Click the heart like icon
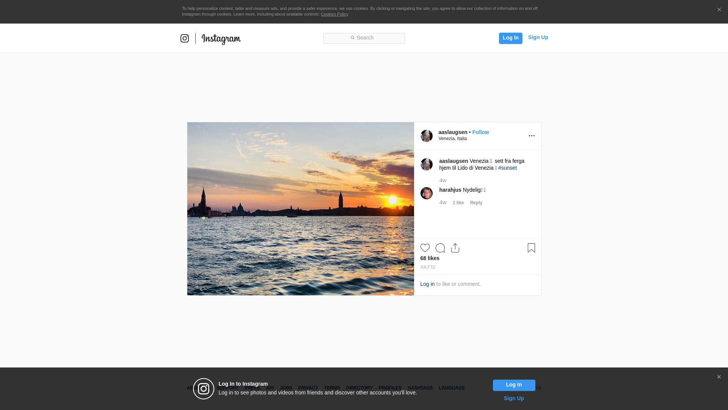 coord(425,248)
